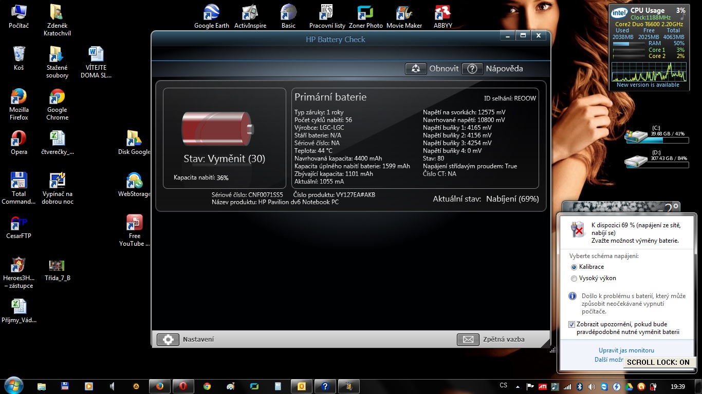The width and height of the screenshot is (702, 394).
Task: Click the ATI tray icon
Action: (543, 386)
